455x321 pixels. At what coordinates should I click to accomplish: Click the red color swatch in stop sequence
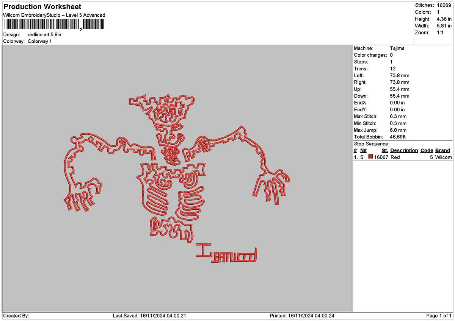[370, 157]
